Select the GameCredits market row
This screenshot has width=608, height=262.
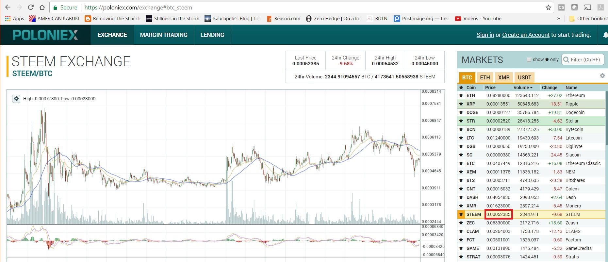531,248
